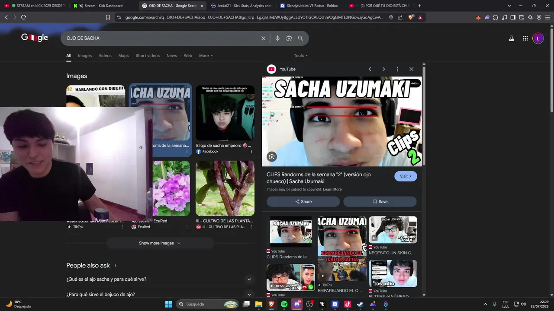The width and height of the screenshot is (554, 311).
Task: Open the Tools dropdown
Action: [x=301, y=56]
